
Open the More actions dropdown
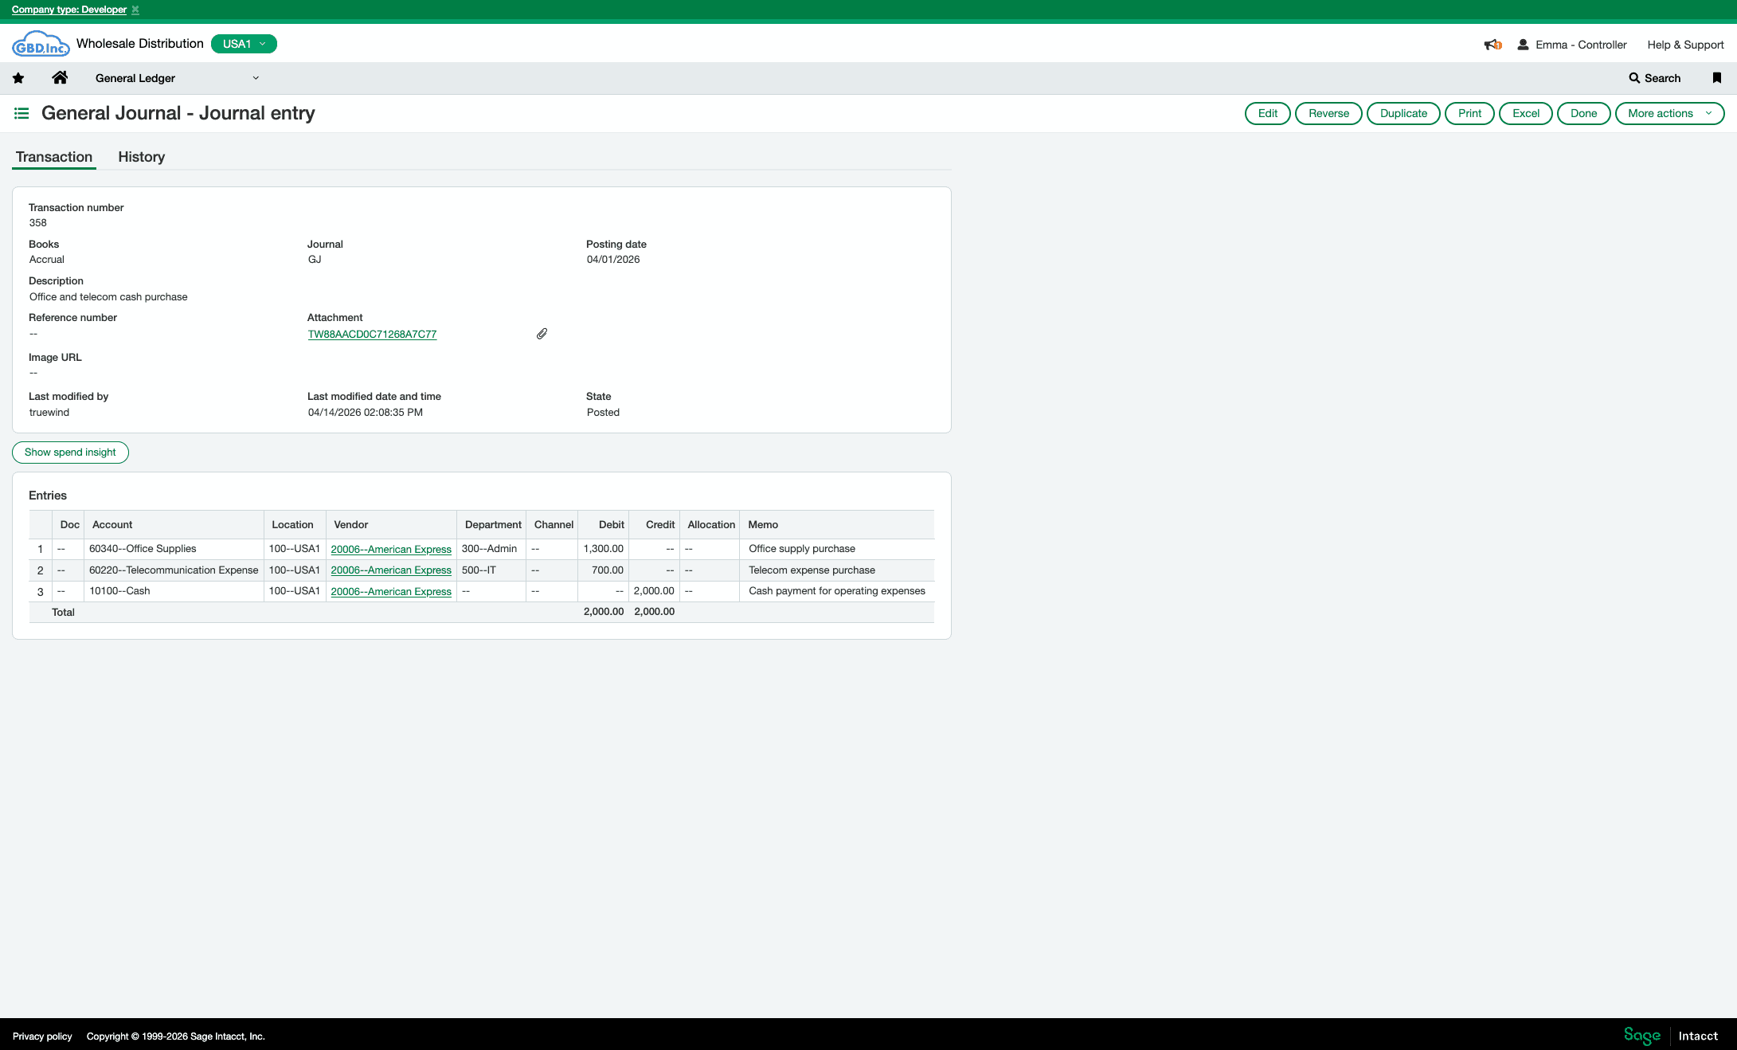[x=1669, y=113]
